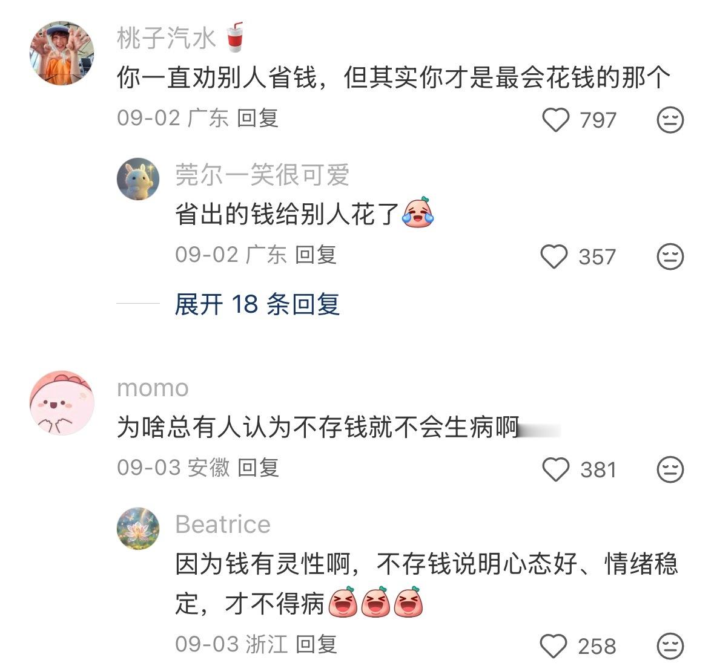714x666 pixels.
Task: Reply to Beatrice's comment
Action: tap(317, 644)
